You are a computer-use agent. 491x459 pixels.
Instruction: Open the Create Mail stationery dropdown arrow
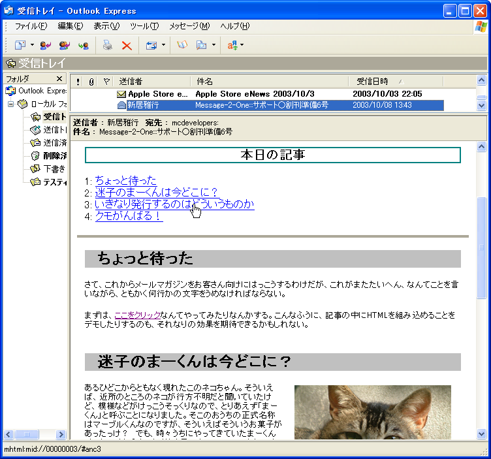click(x=32, y=45)
